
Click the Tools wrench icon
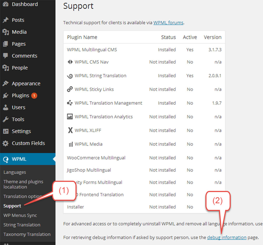pos(6,119)
